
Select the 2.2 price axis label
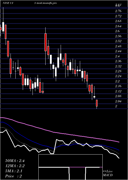coord(118,81)
